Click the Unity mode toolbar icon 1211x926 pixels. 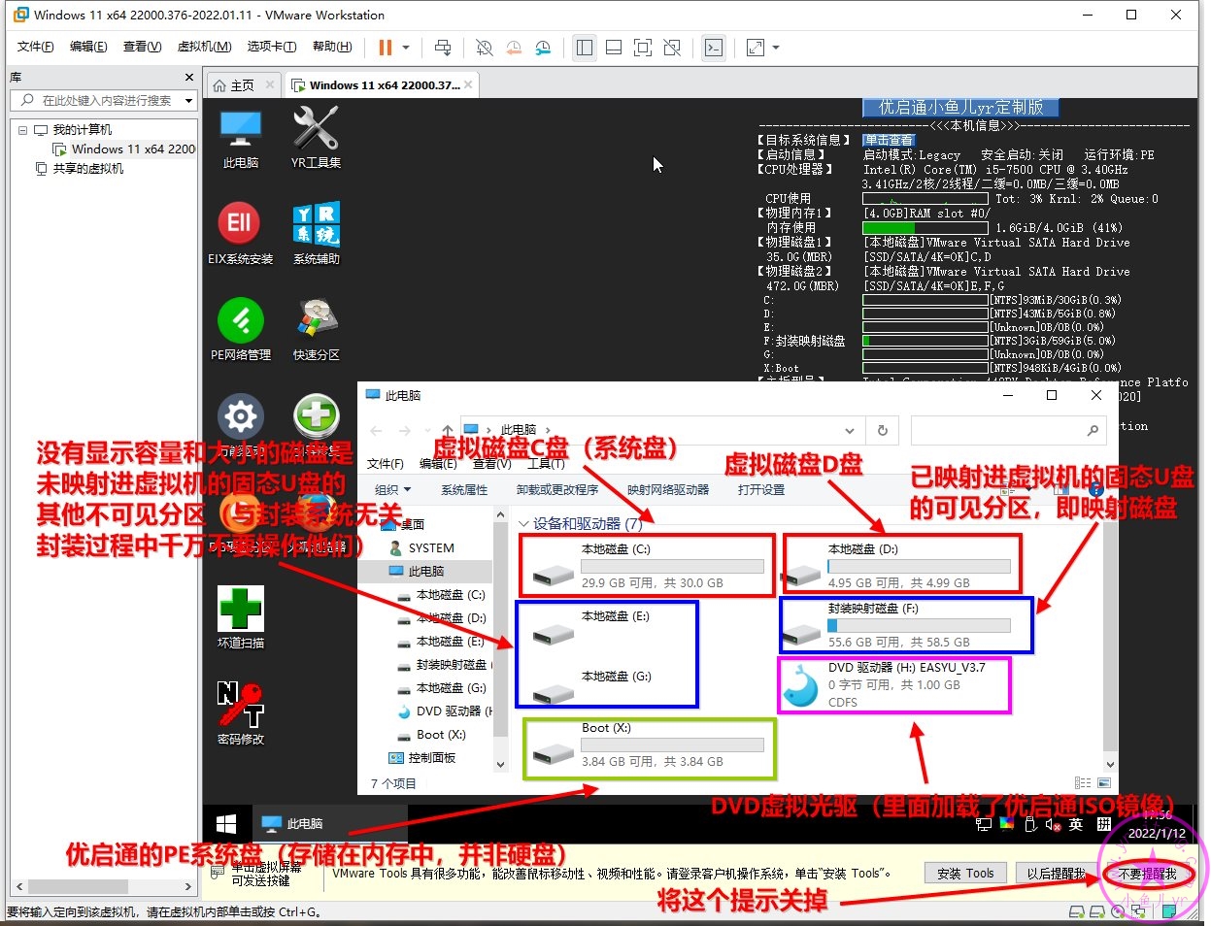672,47
